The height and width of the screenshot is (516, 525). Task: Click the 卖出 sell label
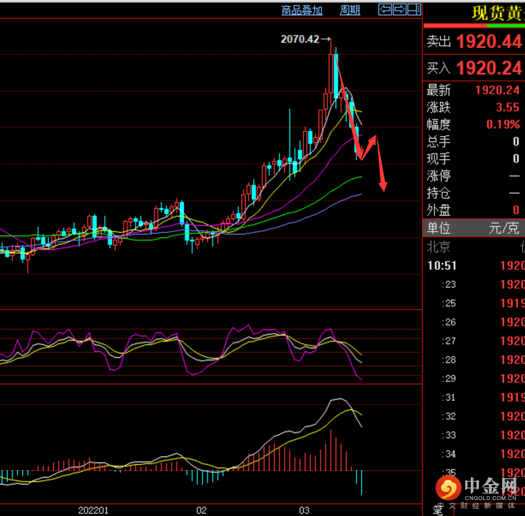439,42
